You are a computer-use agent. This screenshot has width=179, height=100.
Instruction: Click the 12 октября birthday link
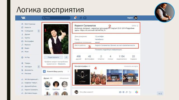[x=99, y=36]
